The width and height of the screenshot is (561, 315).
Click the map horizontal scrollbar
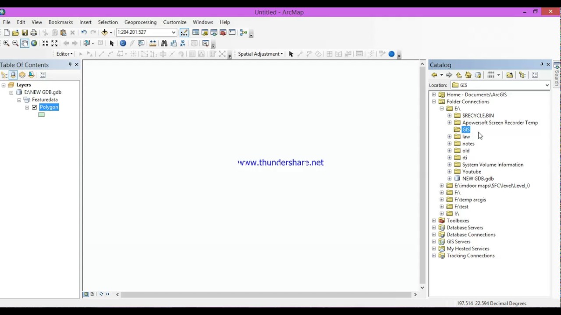coord(266,294)
